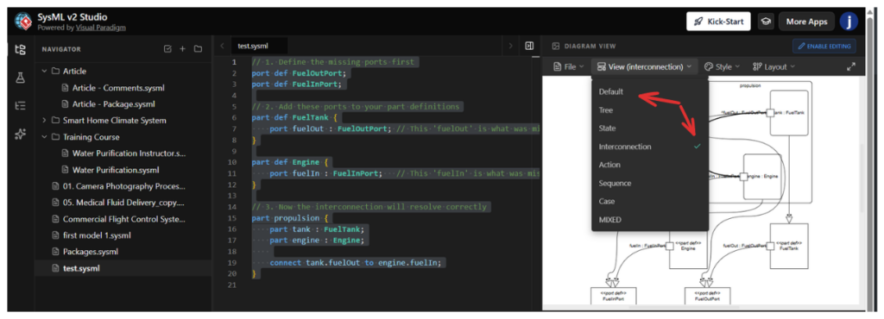Open the View (interconnection) dropdown

coord(644,66)
